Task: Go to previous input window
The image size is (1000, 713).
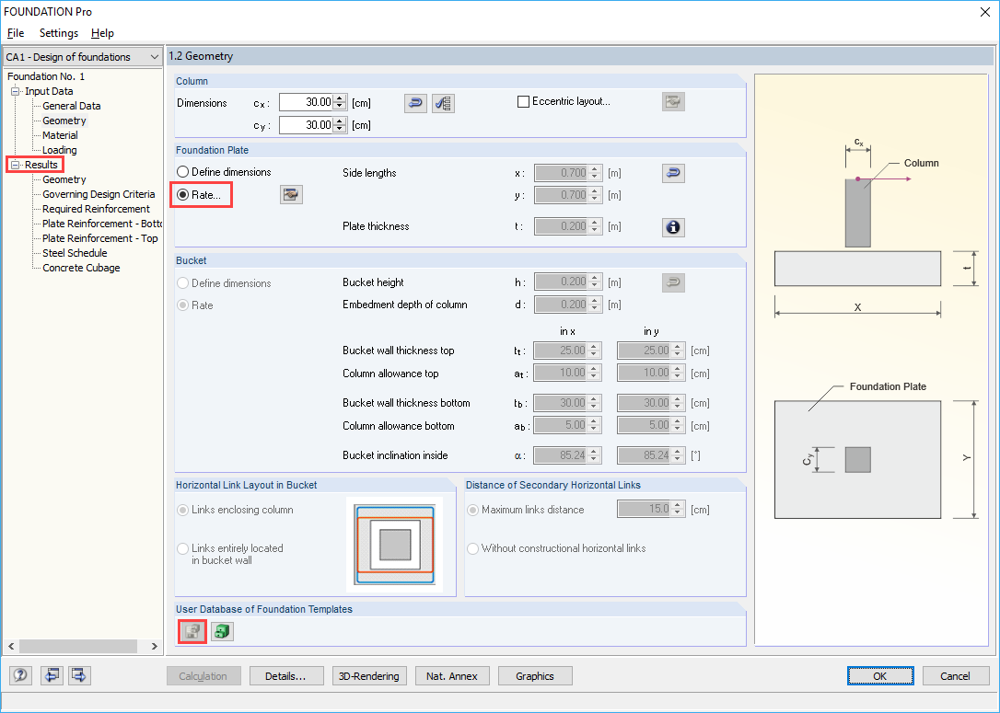Action: (x=52, y=675)
